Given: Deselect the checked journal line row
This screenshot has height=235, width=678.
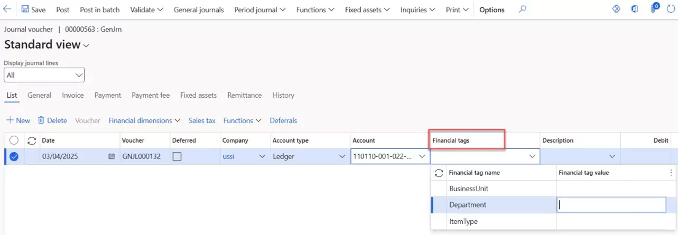Looking at the screenshot, I should pyautogui.click(x=14, y=157).
